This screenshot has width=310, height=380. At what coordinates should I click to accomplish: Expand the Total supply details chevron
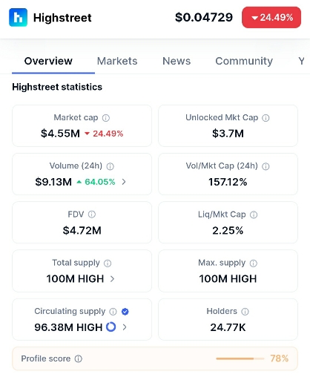[112, 279]
